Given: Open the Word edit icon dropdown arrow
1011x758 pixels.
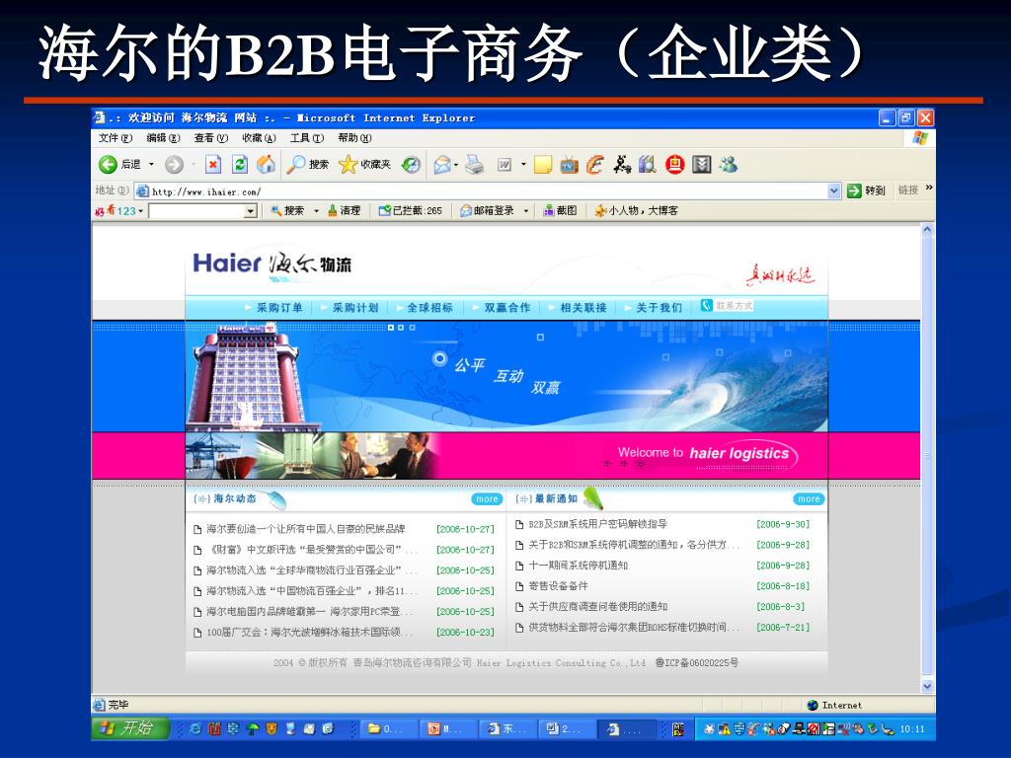Looking at the screenshot, I should [x=523, y=165].
